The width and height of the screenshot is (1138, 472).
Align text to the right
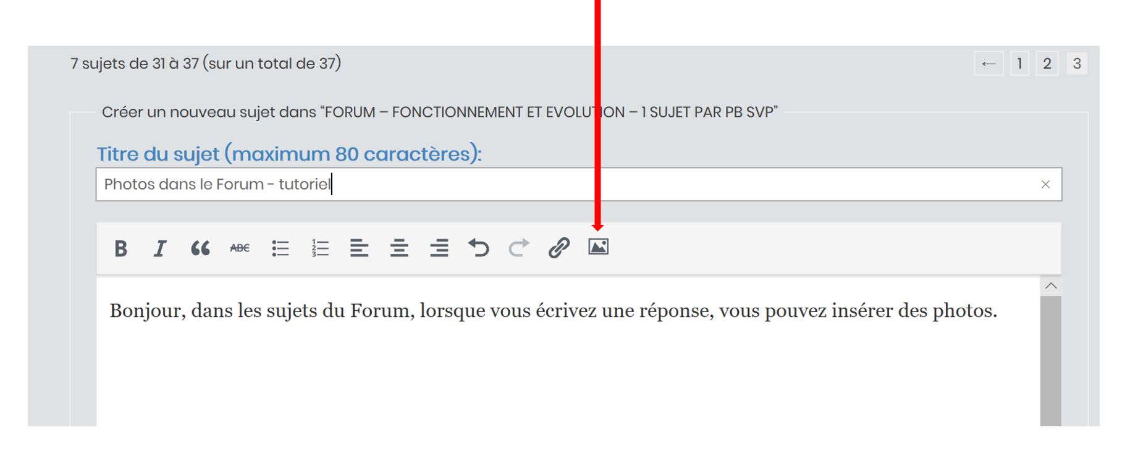[439, 248]
